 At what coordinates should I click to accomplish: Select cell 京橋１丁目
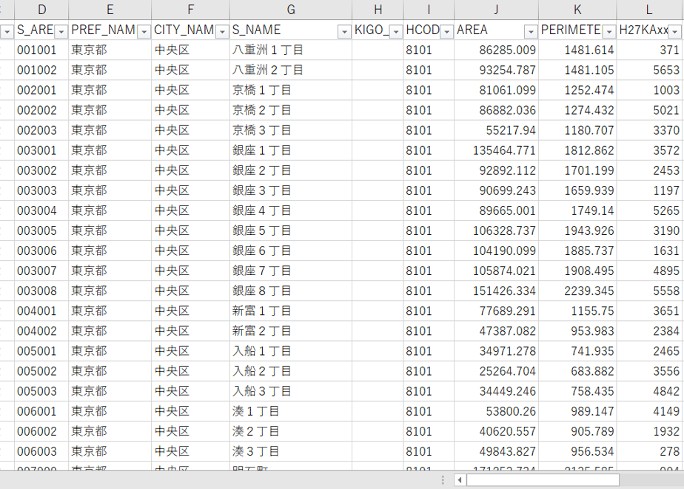[x=291, y=90]
